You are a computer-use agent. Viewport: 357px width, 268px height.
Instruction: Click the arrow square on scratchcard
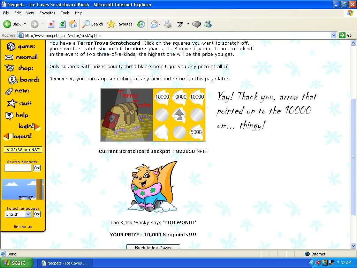click(x=180, y=114)
